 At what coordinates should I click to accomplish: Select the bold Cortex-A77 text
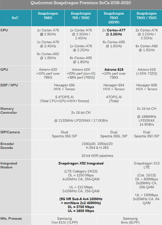click(116, 30)
